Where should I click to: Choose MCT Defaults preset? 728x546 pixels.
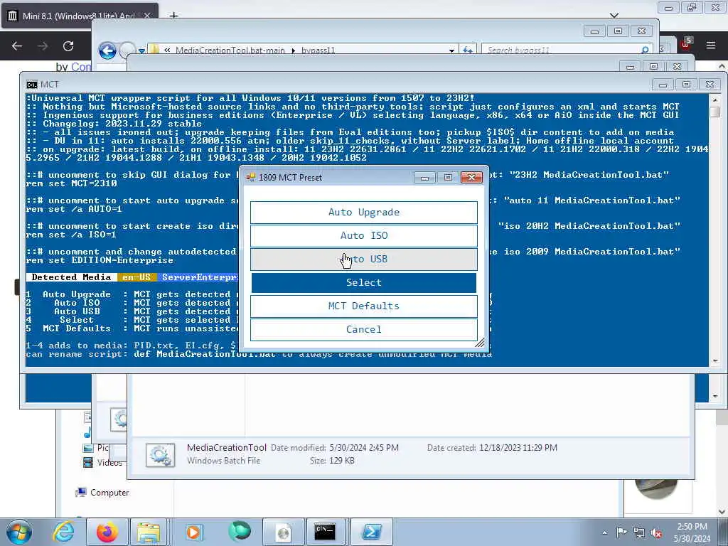click(363, 306)
